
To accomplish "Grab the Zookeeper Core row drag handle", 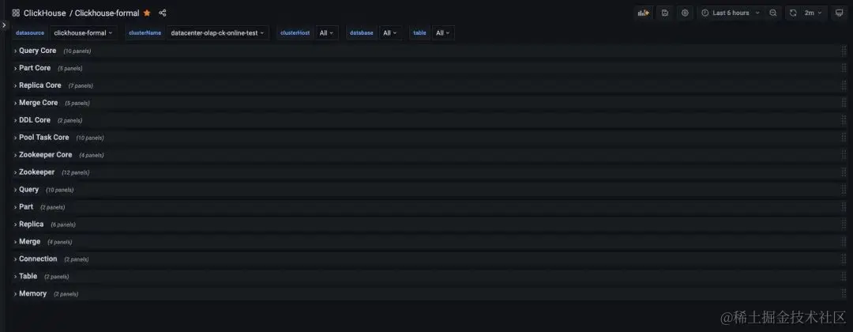I will (x=844, y=155).
